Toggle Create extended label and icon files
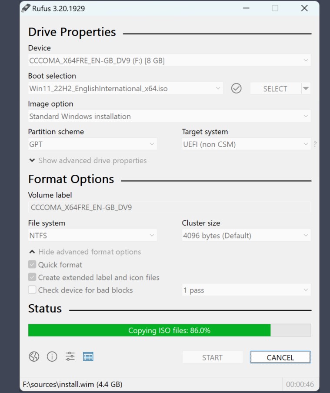 [x=32, y=277]
